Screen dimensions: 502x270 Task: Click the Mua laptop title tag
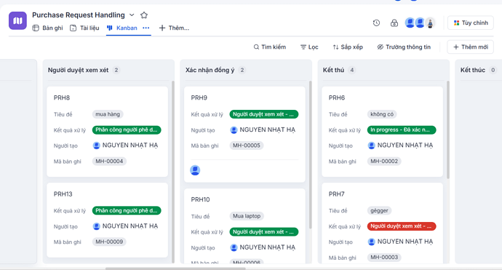click(x=247, y=216)
